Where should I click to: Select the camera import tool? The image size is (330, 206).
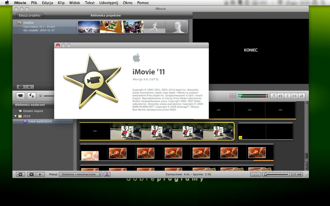pos(20,96)
